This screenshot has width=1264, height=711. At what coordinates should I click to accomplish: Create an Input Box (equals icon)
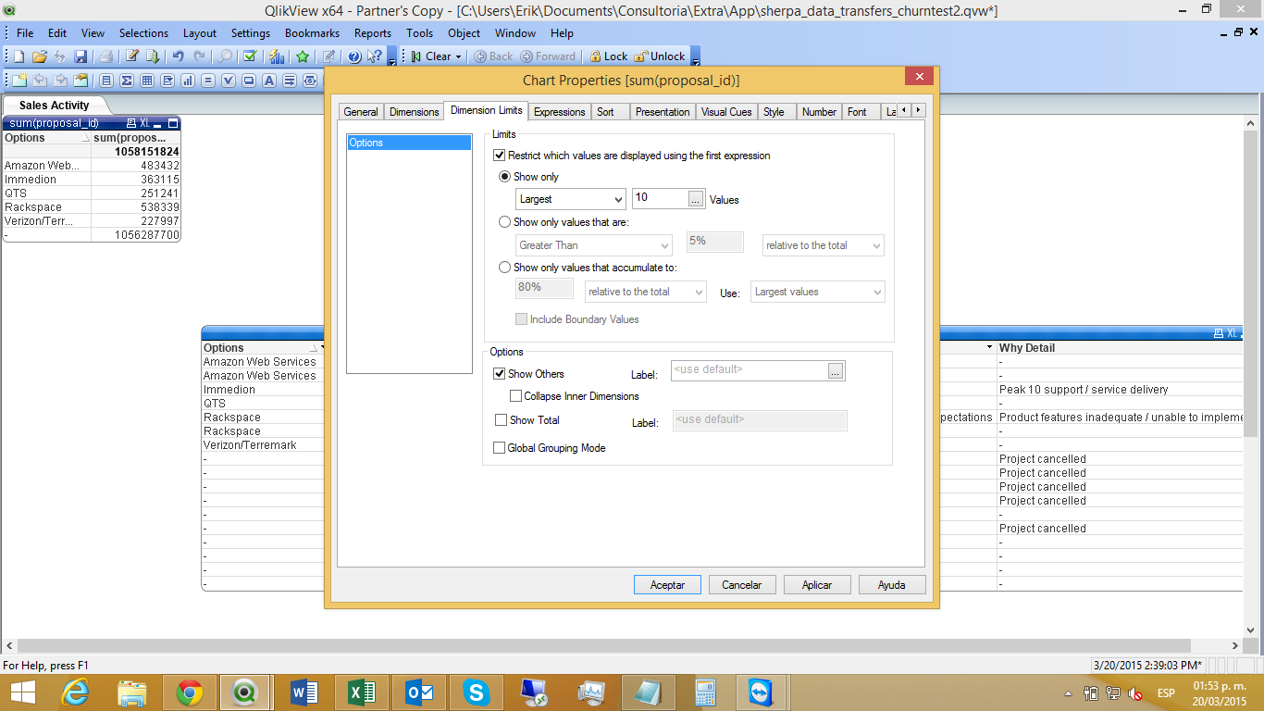(208, 81)
